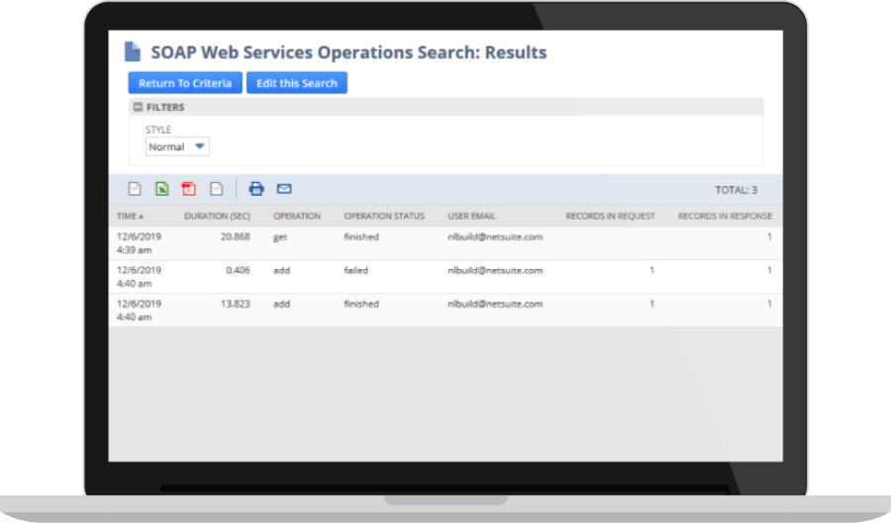Click nlbuild@netsuite.com in the get row
The width and height of the screenshot is (891, 523).
pos(495,236)
